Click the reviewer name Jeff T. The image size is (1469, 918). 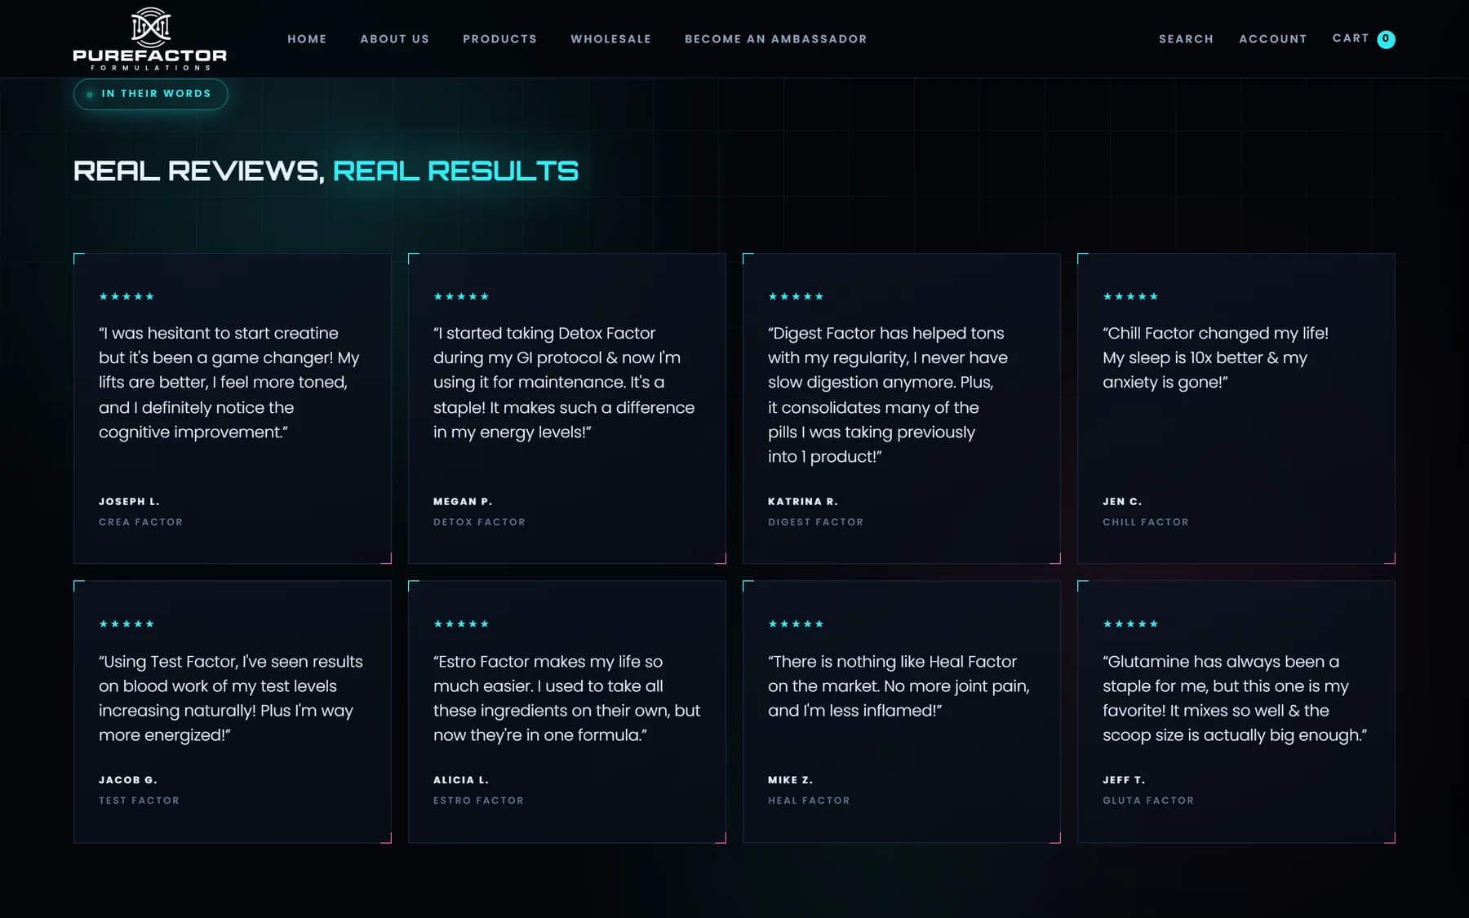coord(1124,780)
